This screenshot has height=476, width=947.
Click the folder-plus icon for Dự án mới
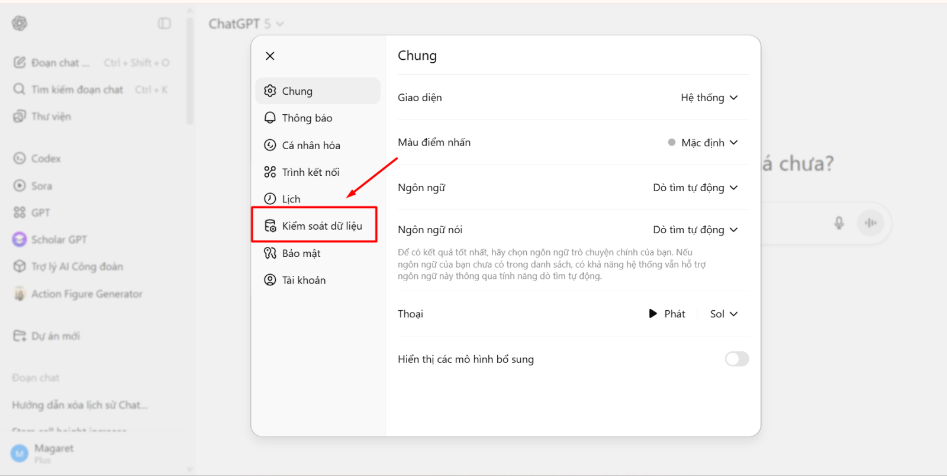click(x=20, y=336)
